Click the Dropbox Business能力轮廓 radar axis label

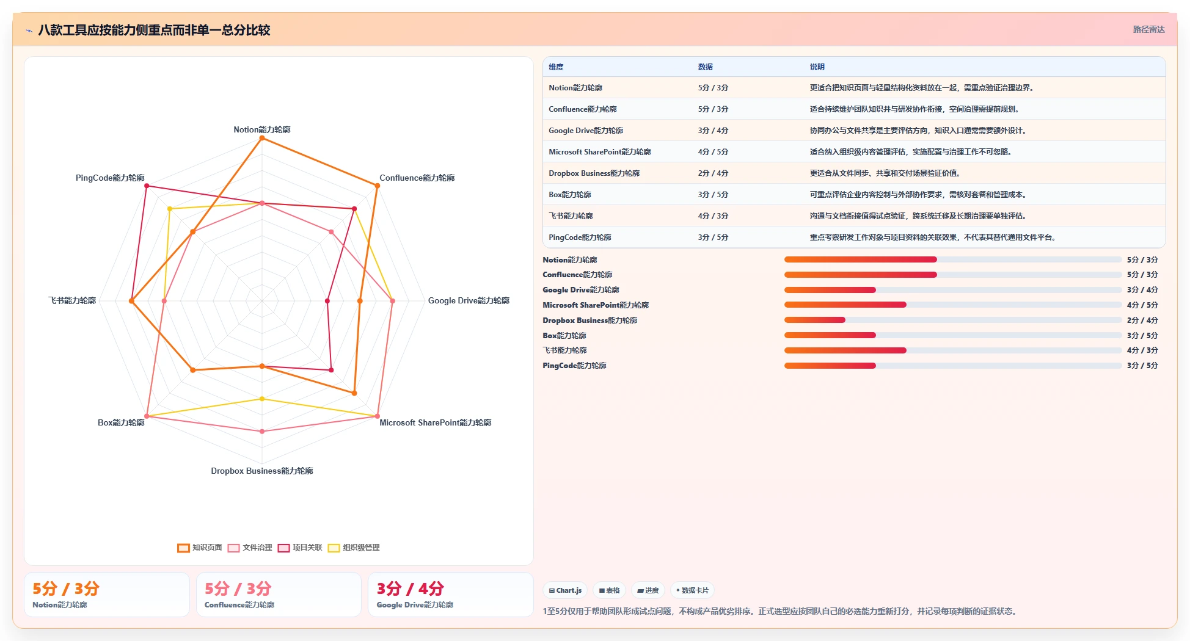[262, 471]
